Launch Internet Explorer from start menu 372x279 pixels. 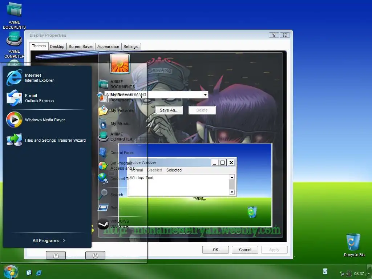(x=14, y=78)
